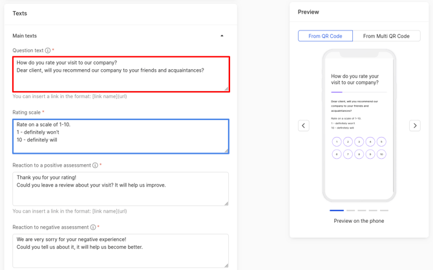This screenshot has width=433, height=270.
Task: Go to the next preview slide
Action: click(415, 125)
